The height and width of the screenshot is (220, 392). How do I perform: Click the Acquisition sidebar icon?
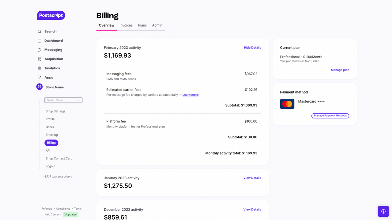(x=40, y=59)
